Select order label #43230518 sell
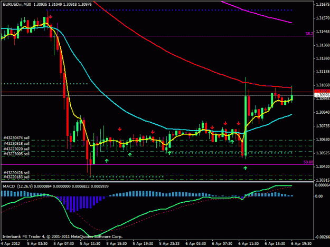330x247 pixels. point(16,144)
